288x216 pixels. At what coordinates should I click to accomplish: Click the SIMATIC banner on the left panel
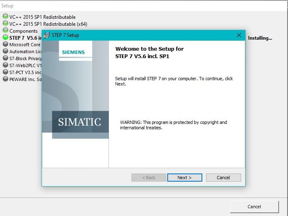[x=79, y=122]
